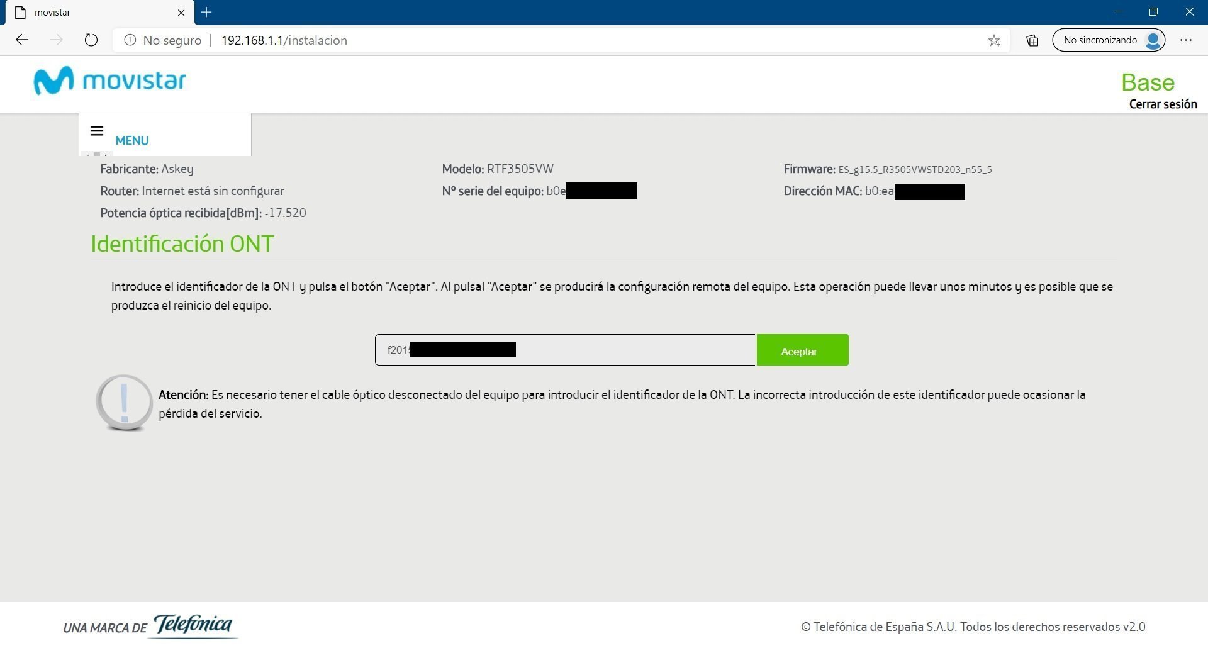This screenshot has height=648, width=1208.
Task: Click the browser back arrow
Action: 22,40
